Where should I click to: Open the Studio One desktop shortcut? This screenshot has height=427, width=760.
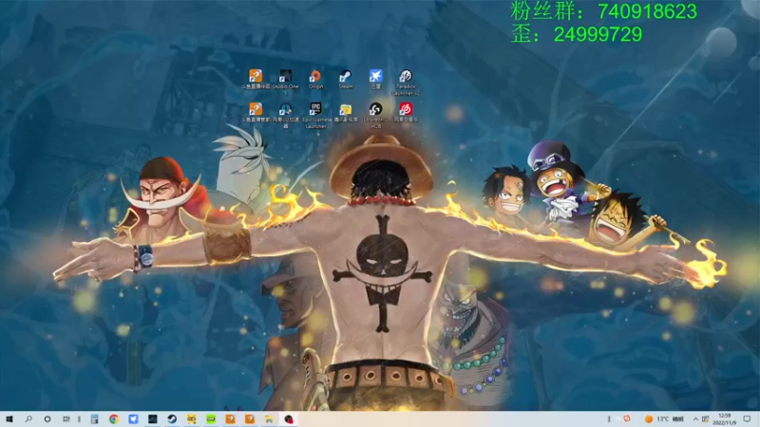point(286,80)
